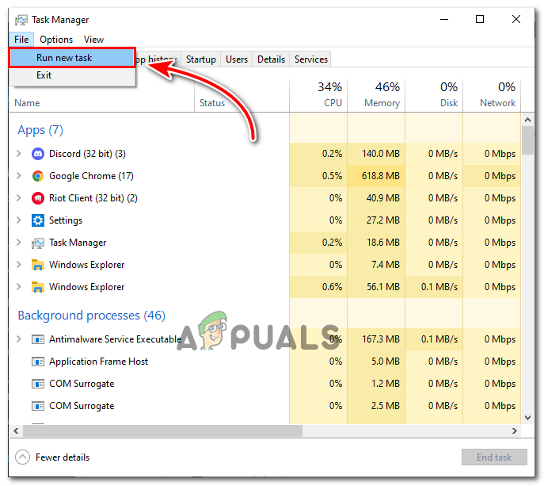
Task: Click the 618.8 MB memory value
Action: coord(381,176)
